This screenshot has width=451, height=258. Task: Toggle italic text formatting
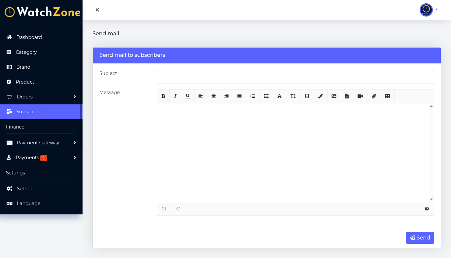click(175, 96)
